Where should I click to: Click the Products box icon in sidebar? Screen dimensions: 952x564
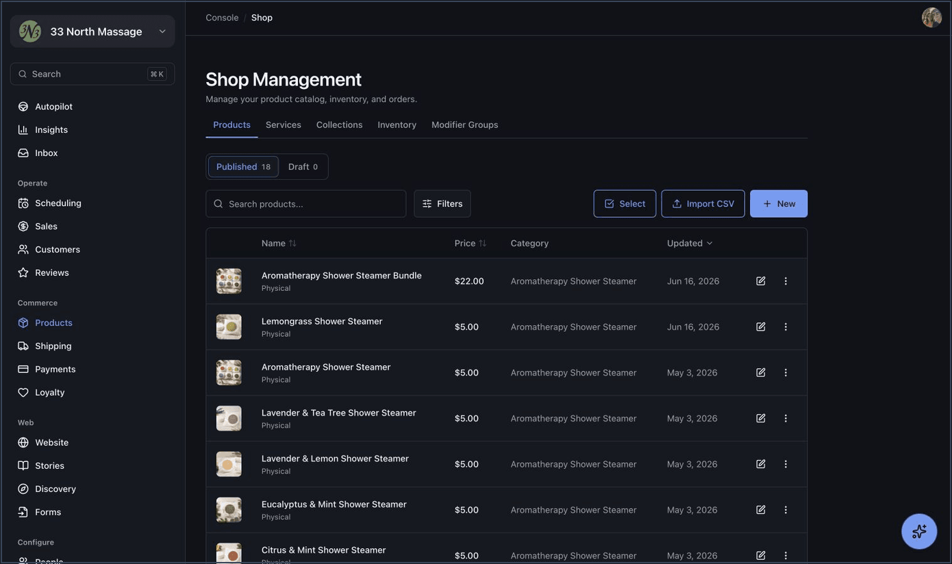(x=23, y=323)
